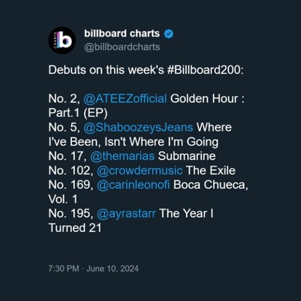Click the June 10, 2024 date
The width and height of the screenshot is (301, 301).
pyautogui.click(x=113, y=269)
